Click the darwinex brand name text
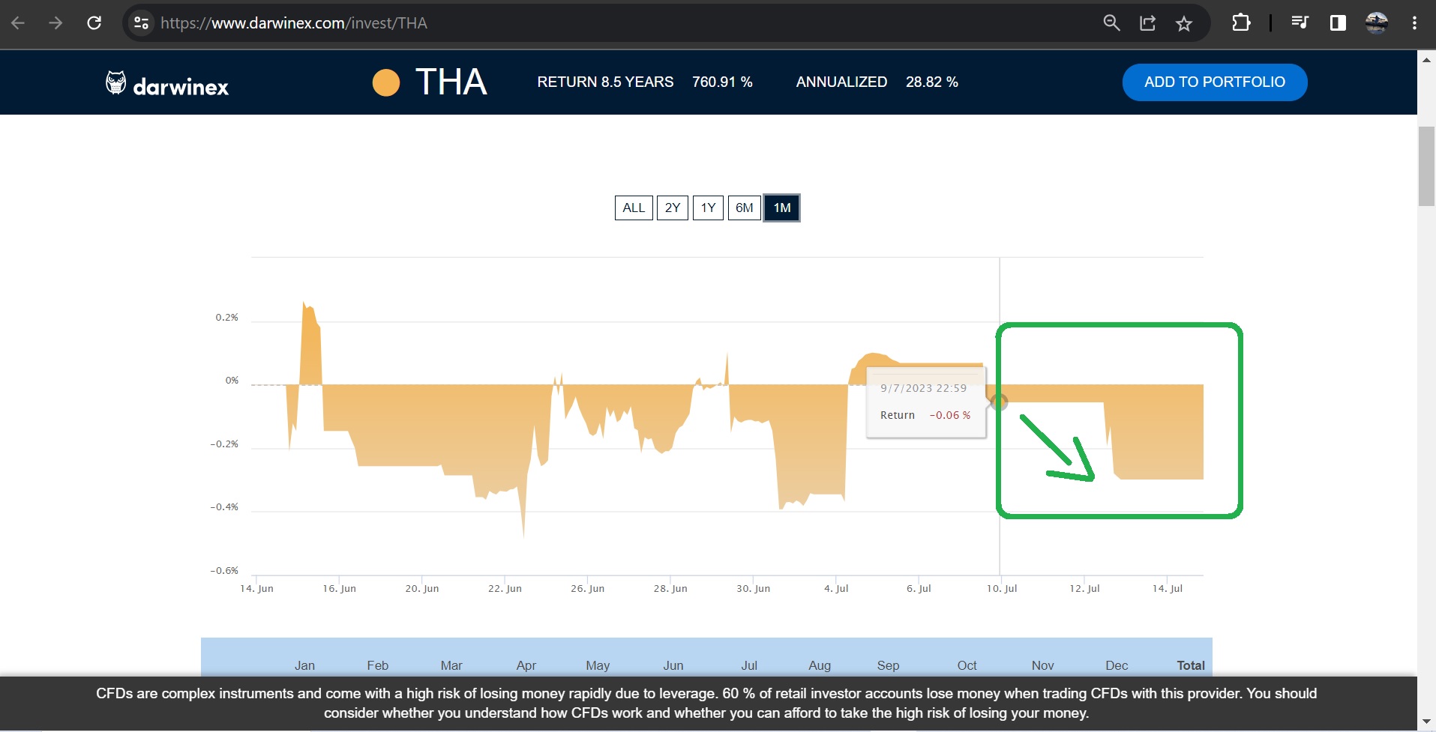 pos(181,87)
